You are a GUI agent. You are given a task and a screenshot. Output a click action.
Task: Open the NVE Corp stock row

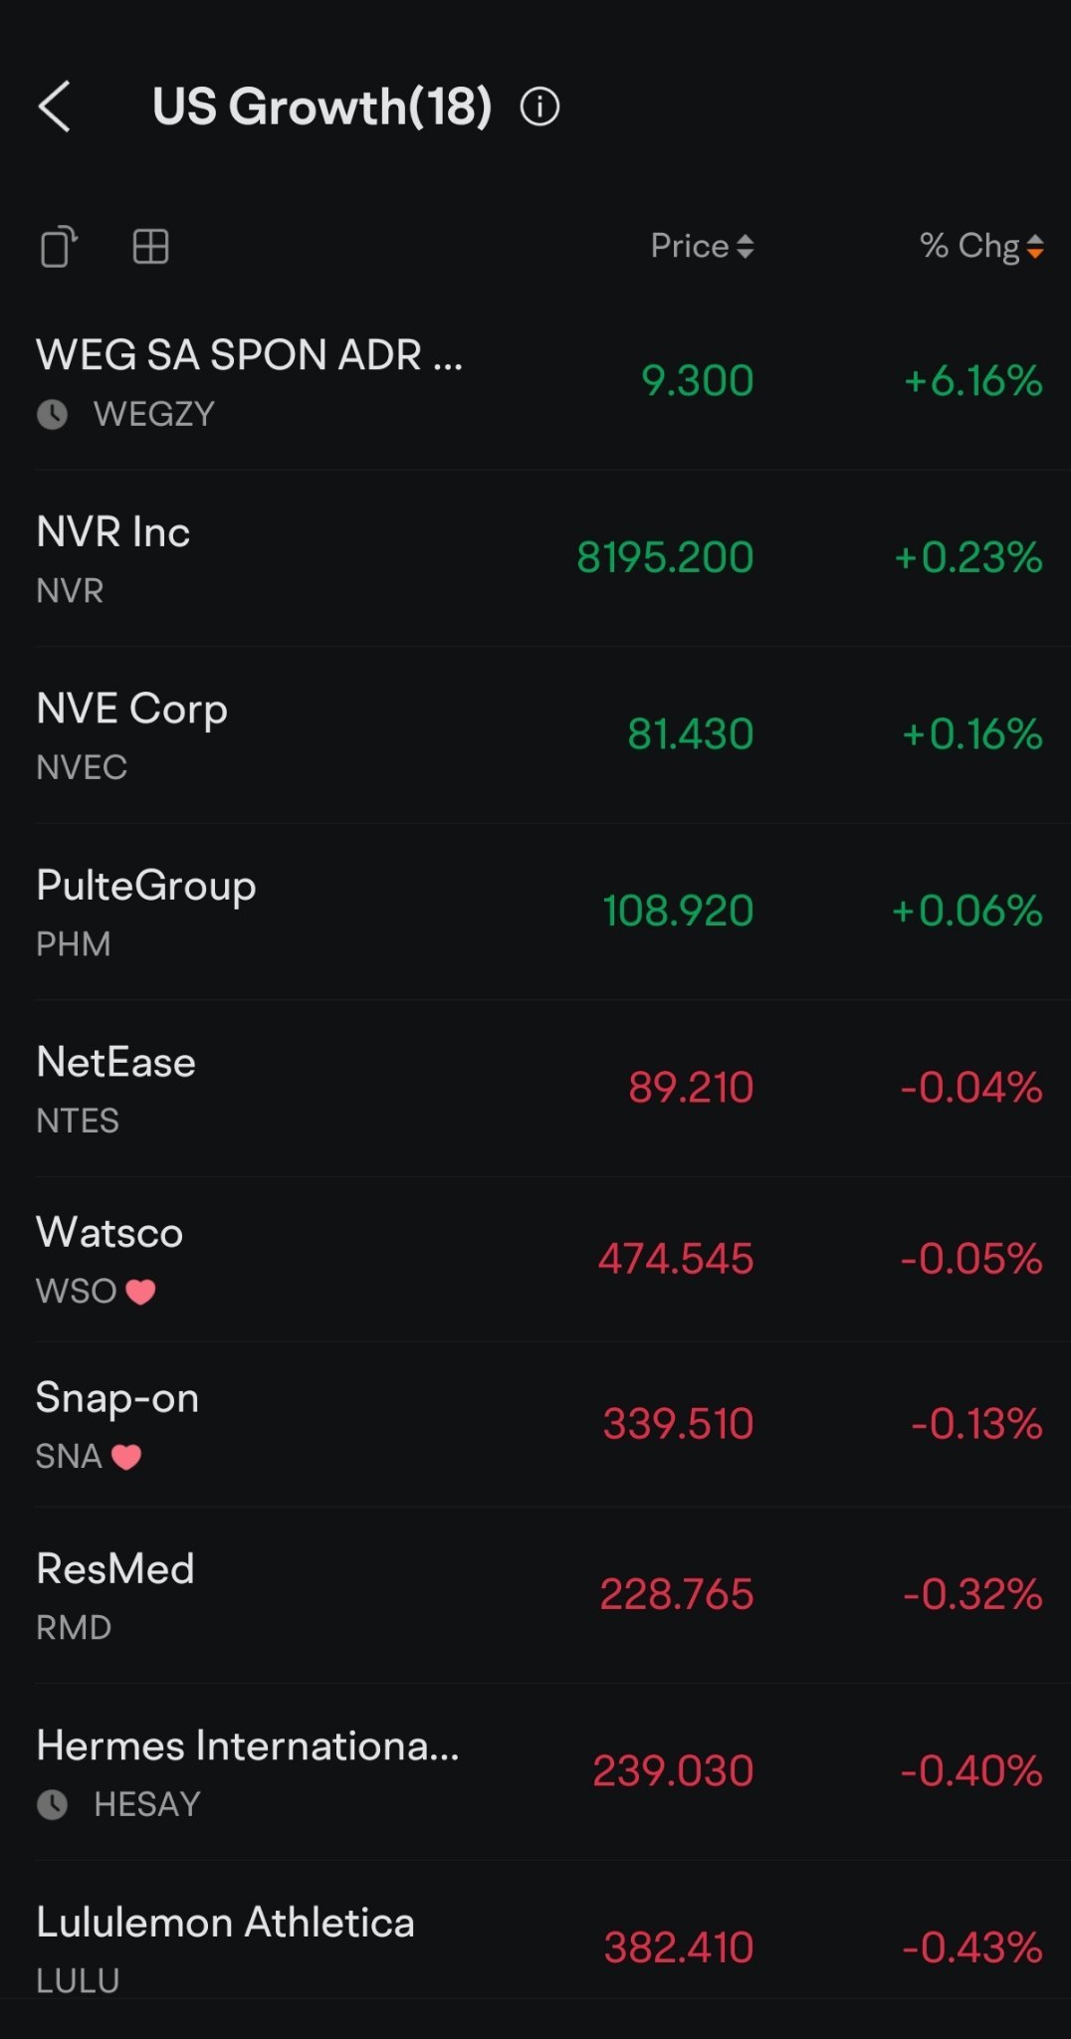click(535, 735)
